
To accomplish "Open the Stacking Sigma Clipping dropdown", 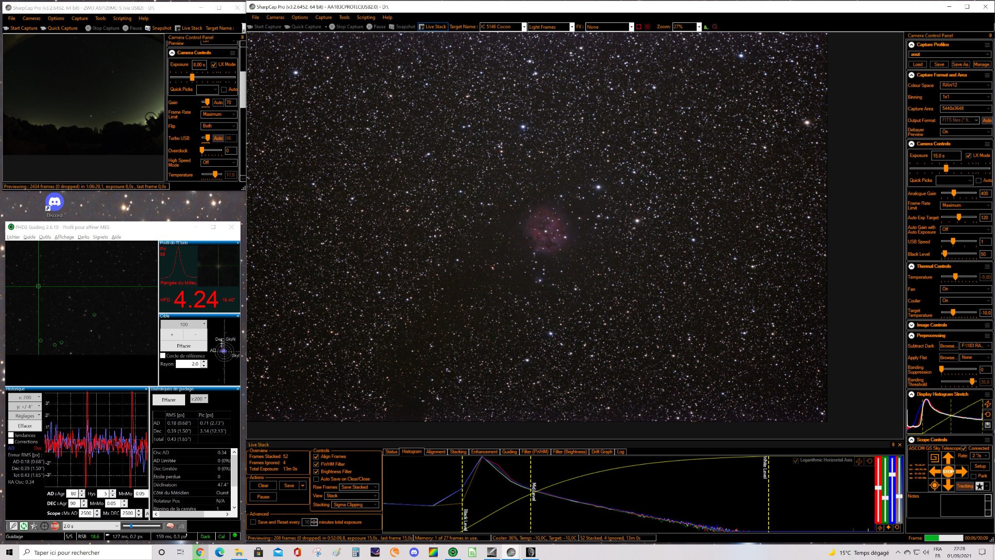I will click(x=355, y=505).
